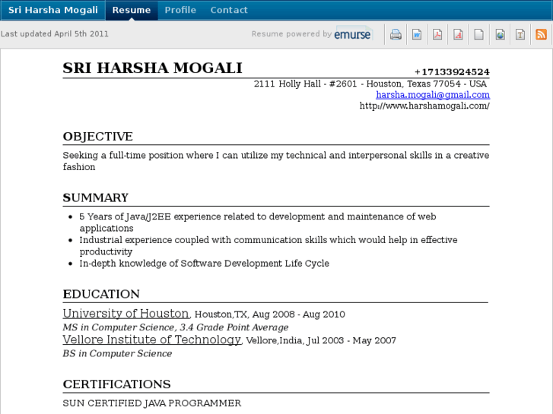Click the document icon with red letter A
The height and width of the screenshot is (414, 553).
tap(458, 34)
